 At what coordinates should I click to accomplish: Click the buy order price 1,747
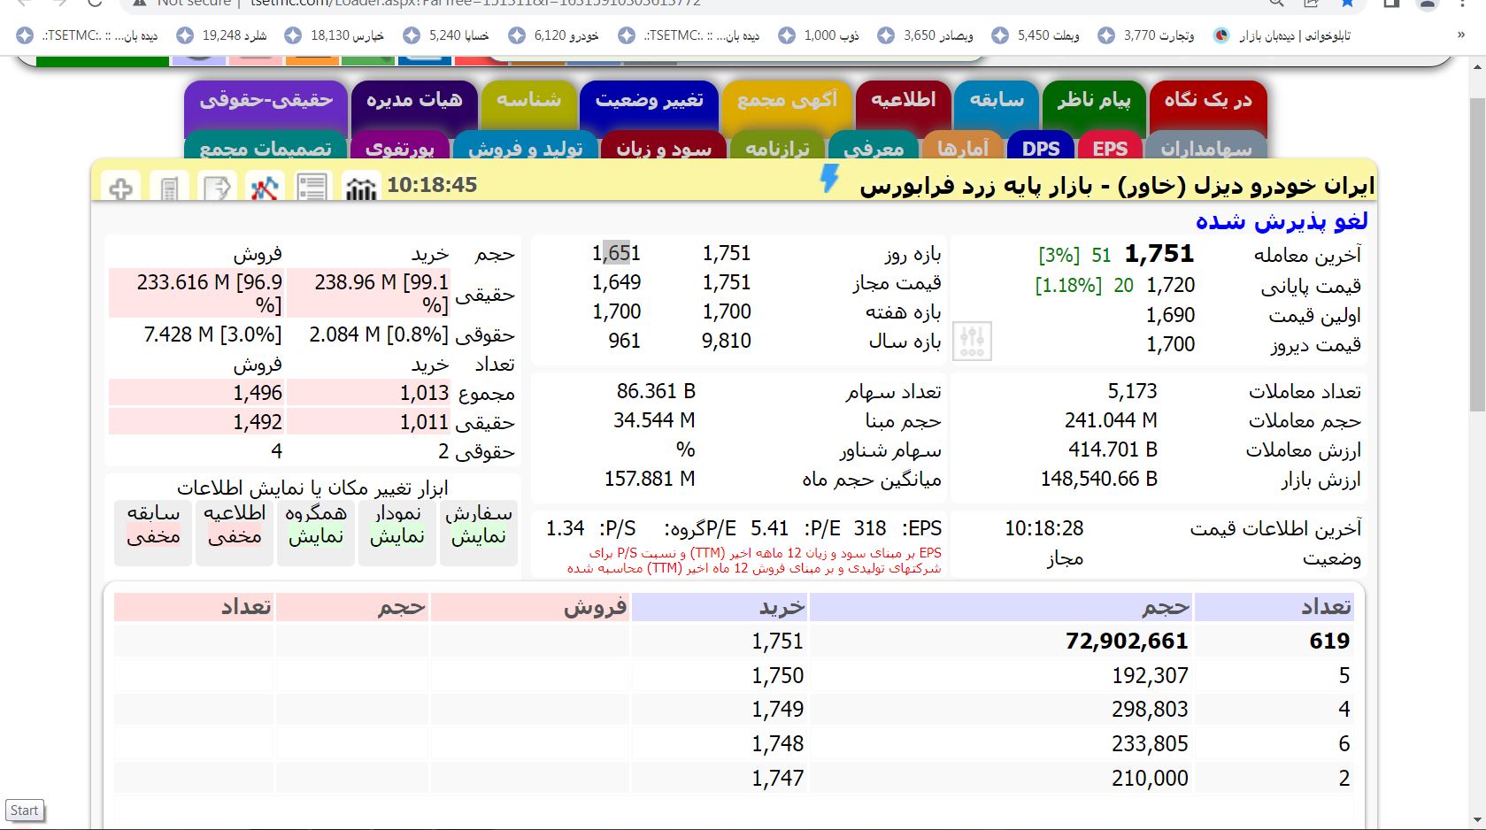(778, 778)
